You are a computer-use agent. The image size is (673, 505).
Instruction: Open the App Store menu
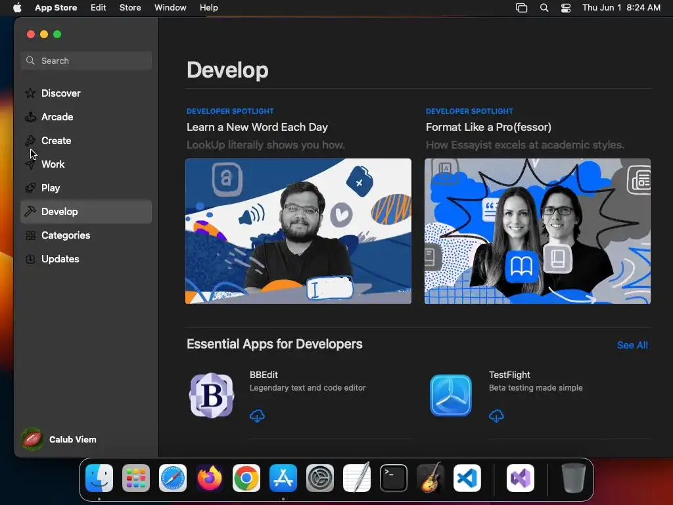click(56, 8)
